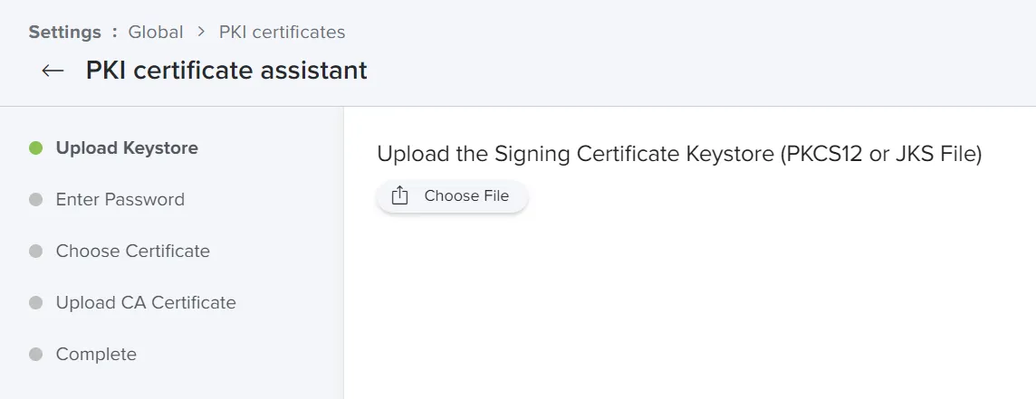Image resolution: width=1036 pixels, height=399 pixels.
Task: Open the Settings breadcrumb
Action: tap(65, 32)
